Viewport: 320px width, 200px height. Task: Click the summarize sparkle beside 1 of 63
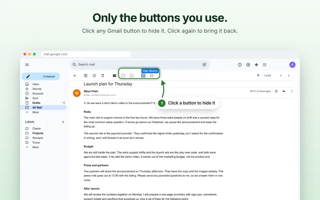coord(258,75)
